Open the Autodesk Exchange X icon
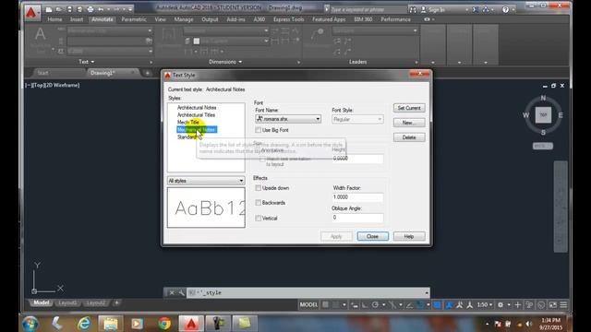Screen dimensions: 591x332 (x=476, y=10)
